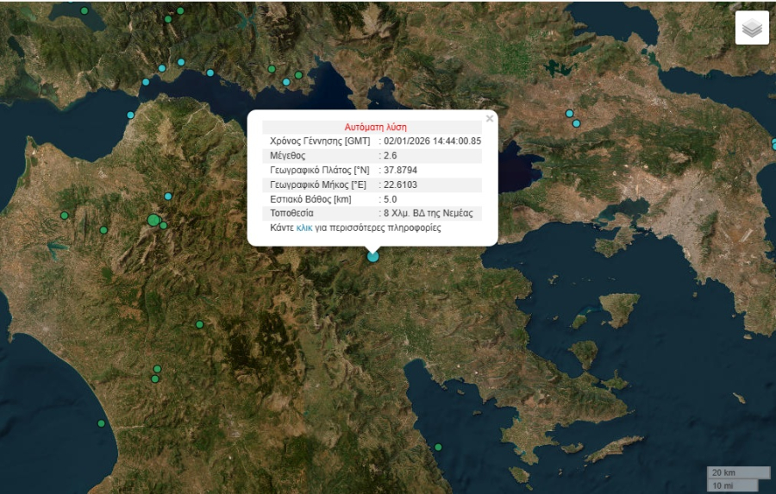
Task: Select the upper cyan marker of the pair north of Athens
Action: [569, 114]
